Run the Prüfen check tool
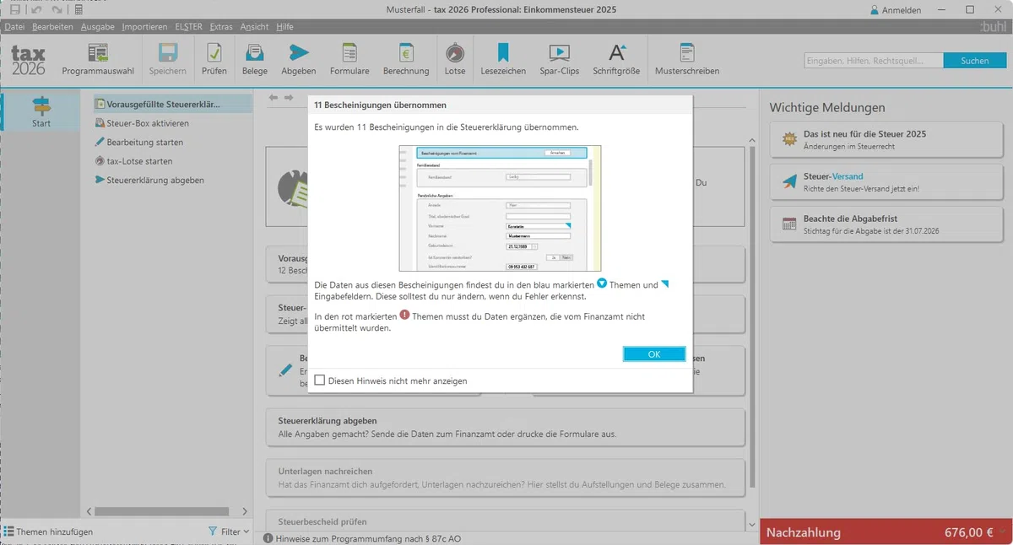1013x545 pixels. pos(214,59)
